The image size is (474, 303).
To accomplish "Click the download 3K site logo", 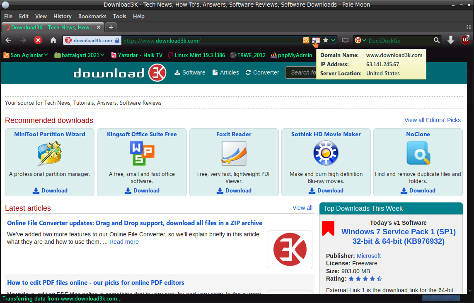I will (x=120, y=72).
